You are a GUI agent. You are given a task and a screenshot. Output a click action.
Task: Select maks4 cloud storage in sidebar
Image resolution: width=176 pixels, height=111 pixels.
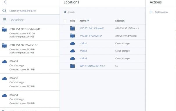click(30, 99)
